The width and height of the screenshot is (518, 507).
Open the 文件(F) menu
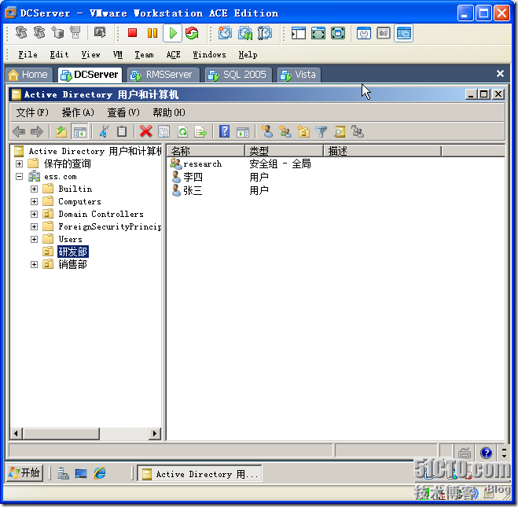tap(32, 112)
